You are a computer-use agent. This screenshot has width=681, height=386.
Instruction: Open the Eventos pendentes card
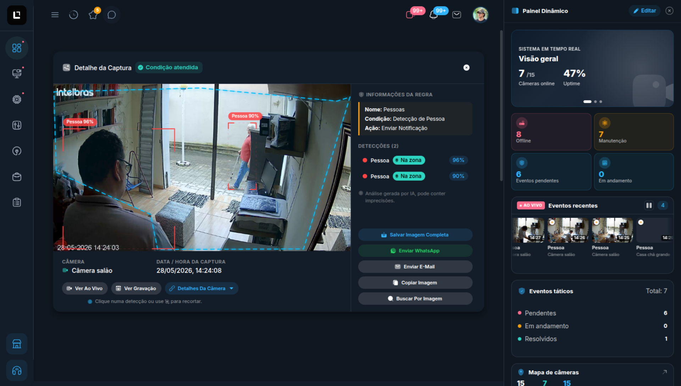551,172
